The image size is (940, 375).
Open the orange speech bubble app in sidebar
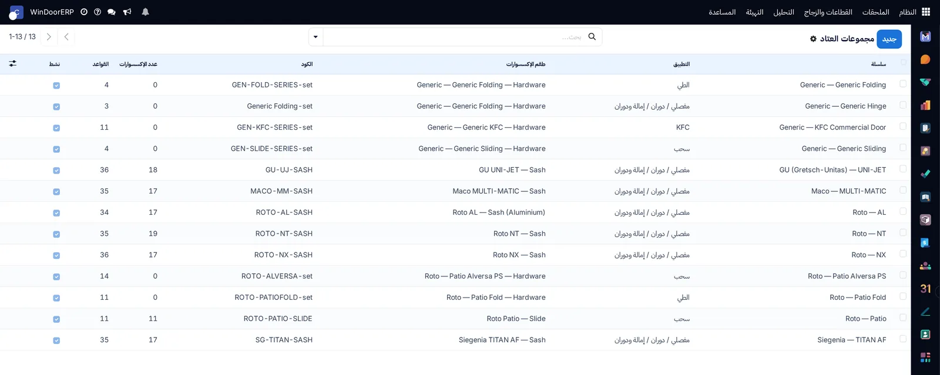click(925, 59)
